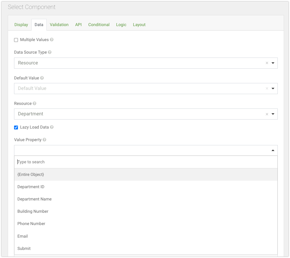Image resolution: width=290 pixels, height=258 pixels.
Task: Collapse the Value Property dropdown
Action: 273,150
